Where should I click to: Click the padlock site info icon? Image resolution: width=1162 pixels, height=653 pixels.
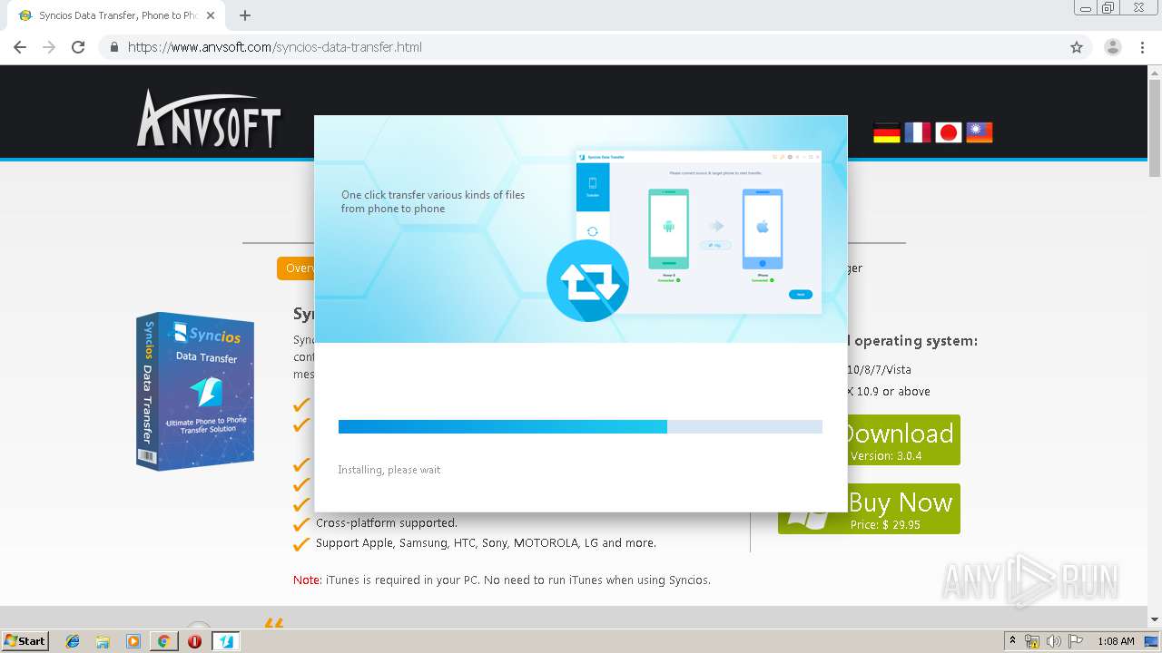(113, 47)
